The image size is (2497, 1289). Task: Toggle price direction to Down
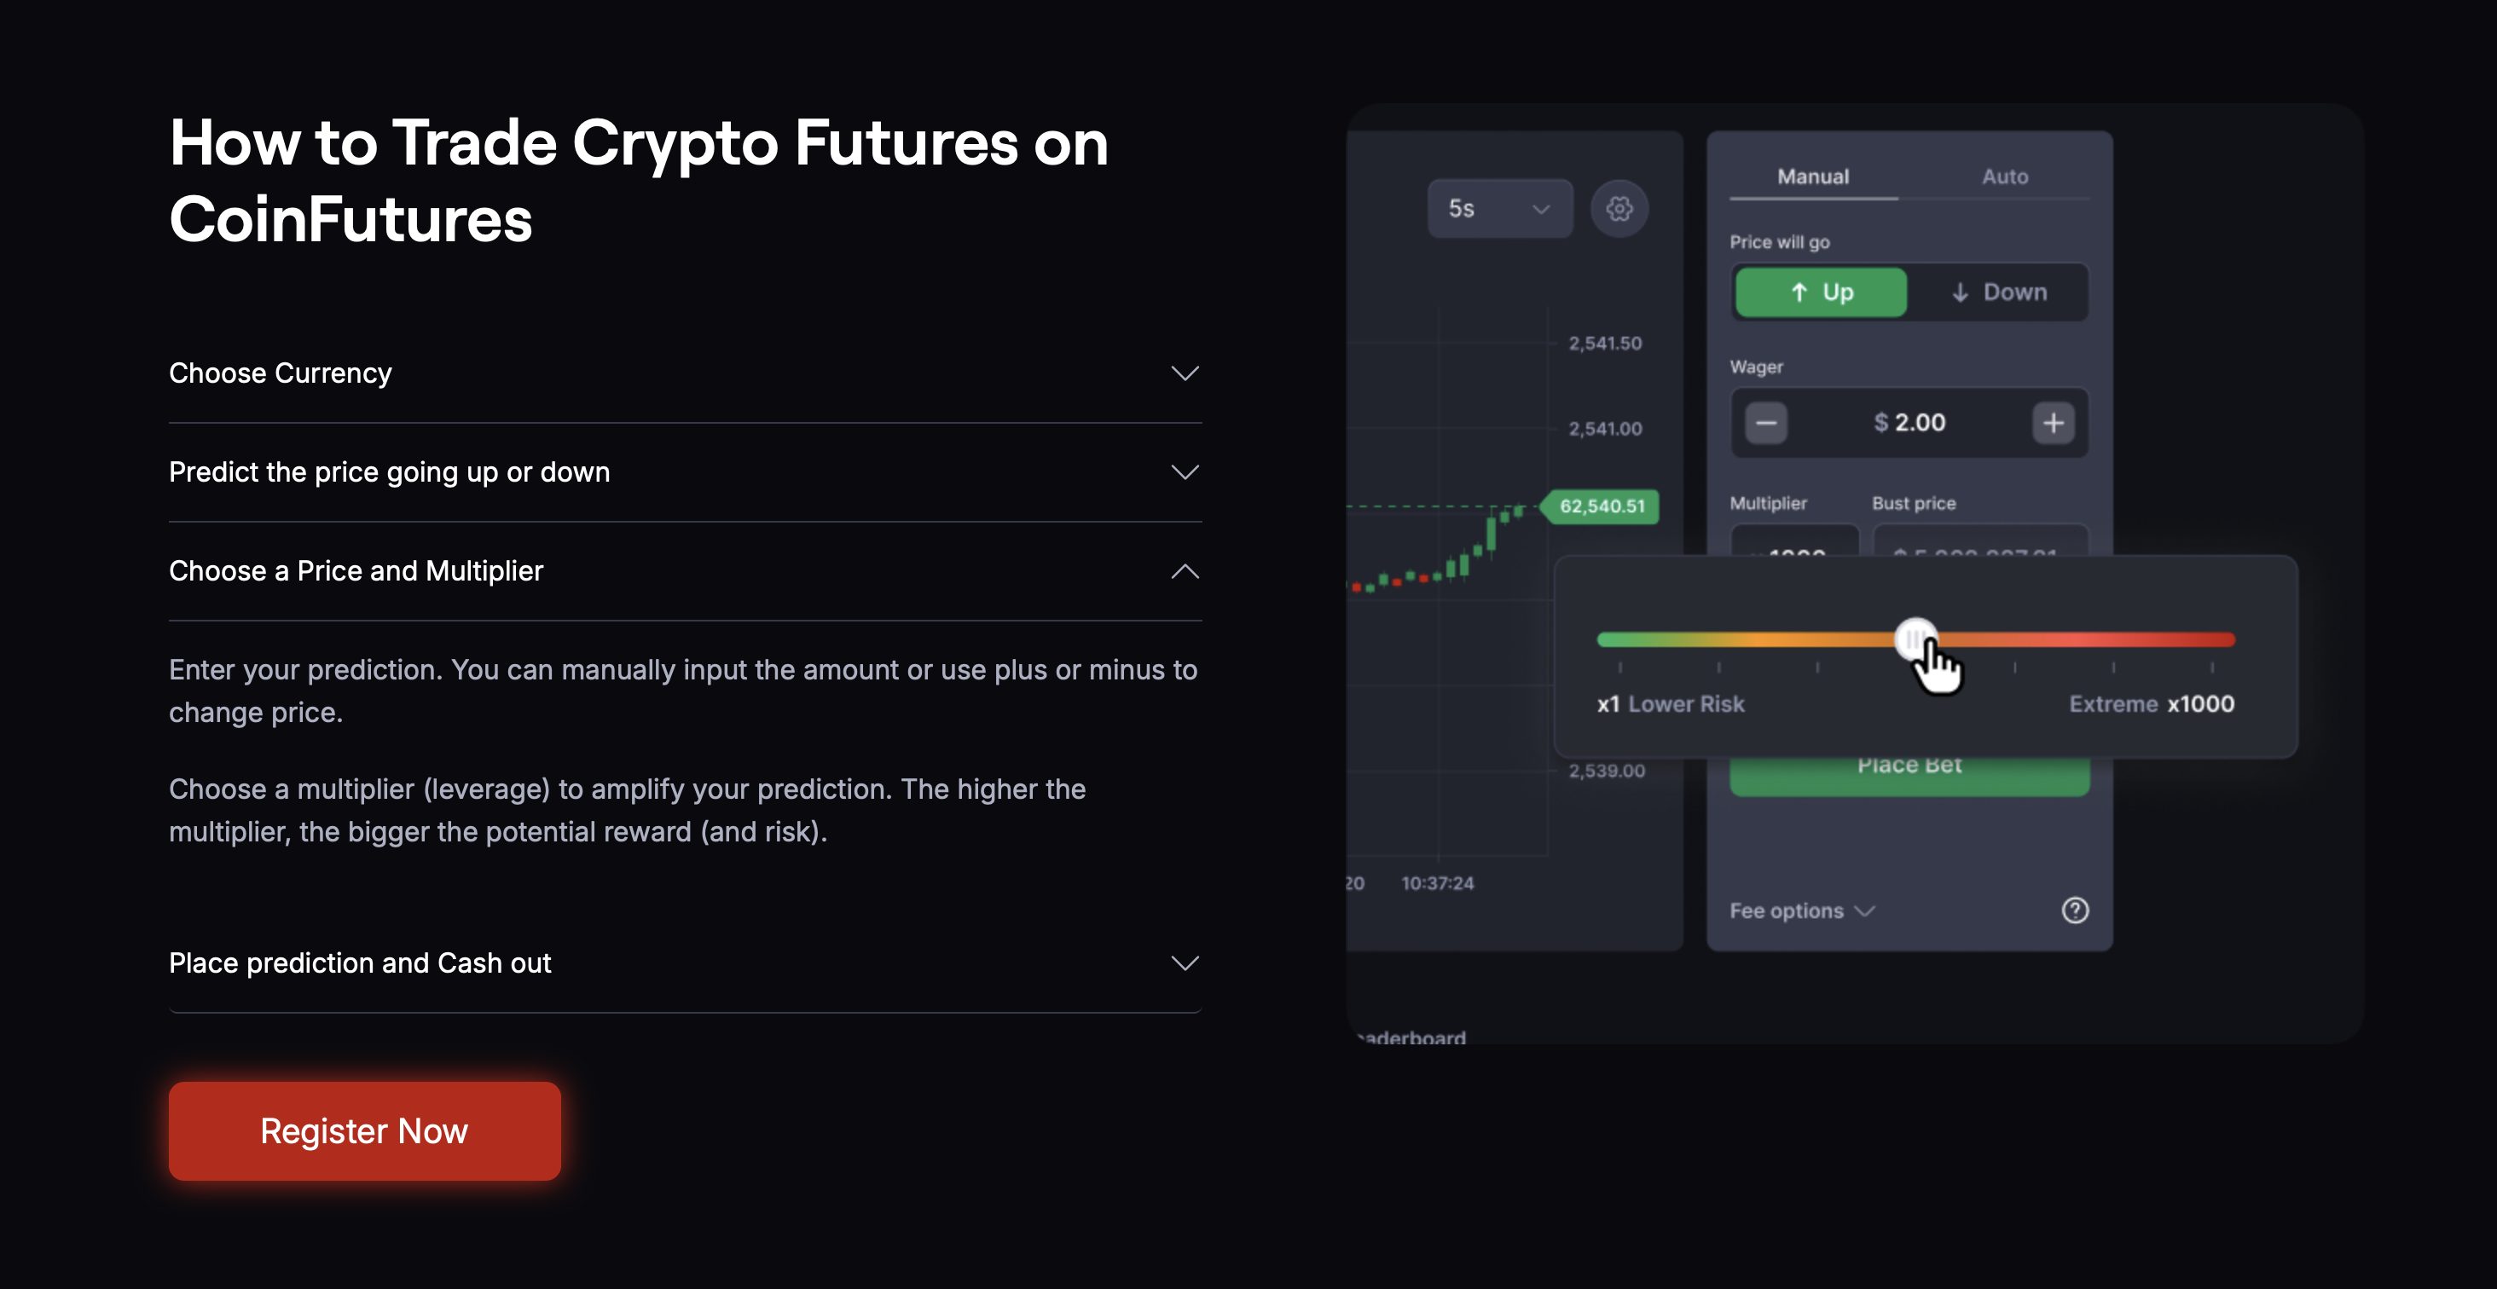2002,292
